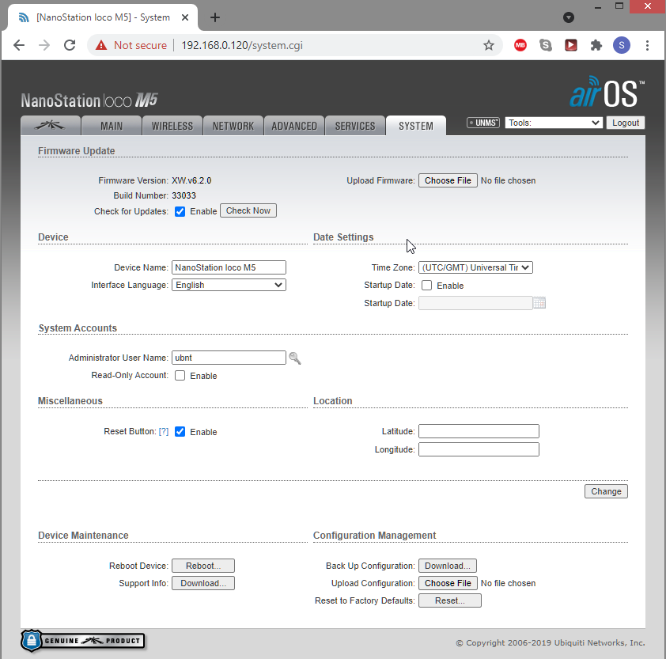Viewport: 666px width, 659px height.
Task: Open the Startup Date calendar picker icon
Action: (x=539, y=303)
